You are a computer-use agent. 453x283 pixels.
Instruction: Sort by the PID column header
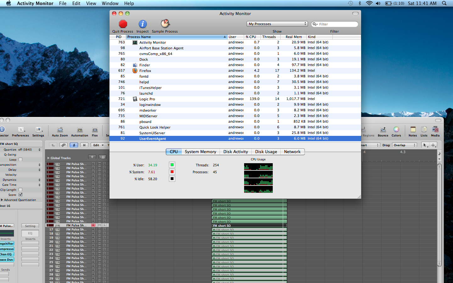point(118,37)
